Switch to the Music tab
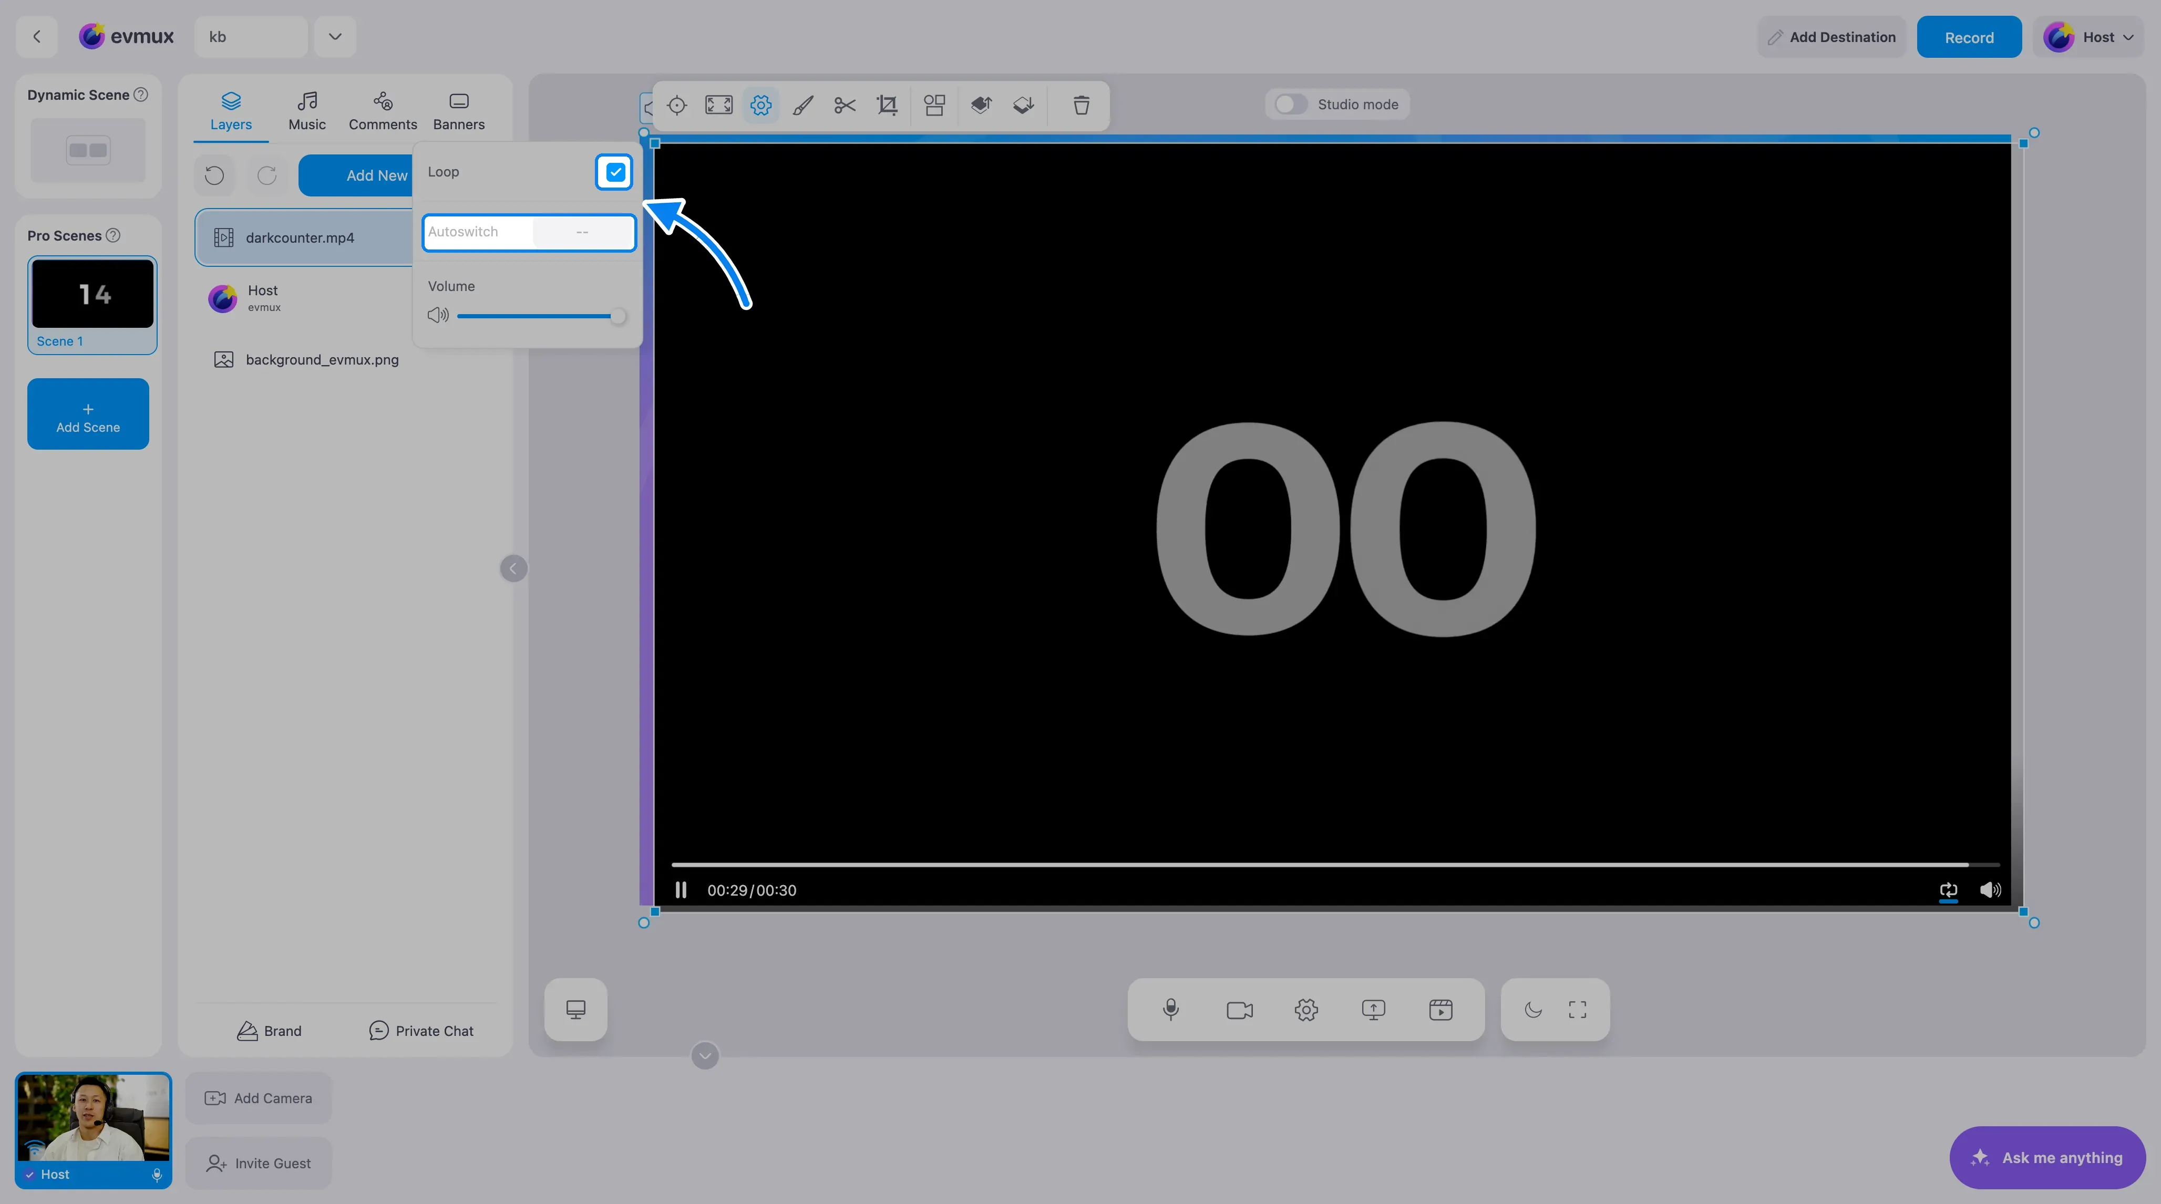 point(307,111)
